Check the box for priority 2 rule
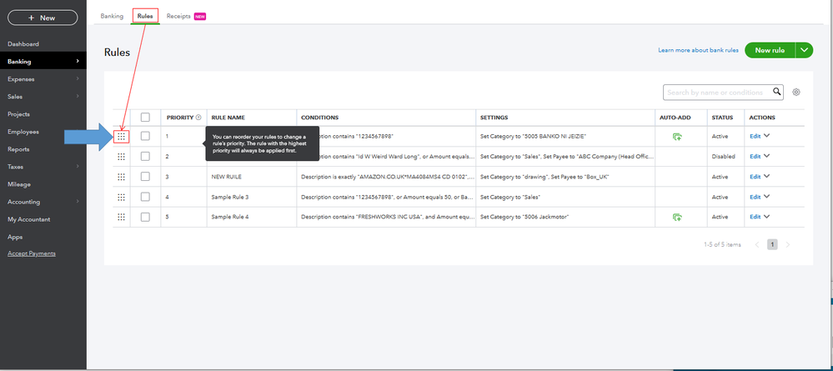 pos(145,156)
